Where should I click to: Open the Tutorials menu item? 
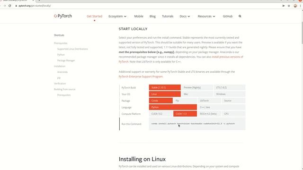[168, 16]
